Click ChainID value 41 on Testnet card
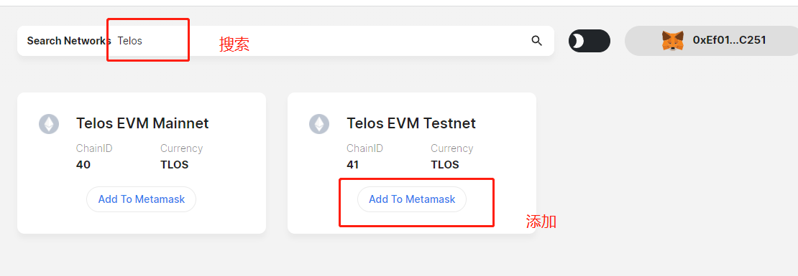Viewport: 798px width, 276px height. pyautogui.click(x=353, y=165)
